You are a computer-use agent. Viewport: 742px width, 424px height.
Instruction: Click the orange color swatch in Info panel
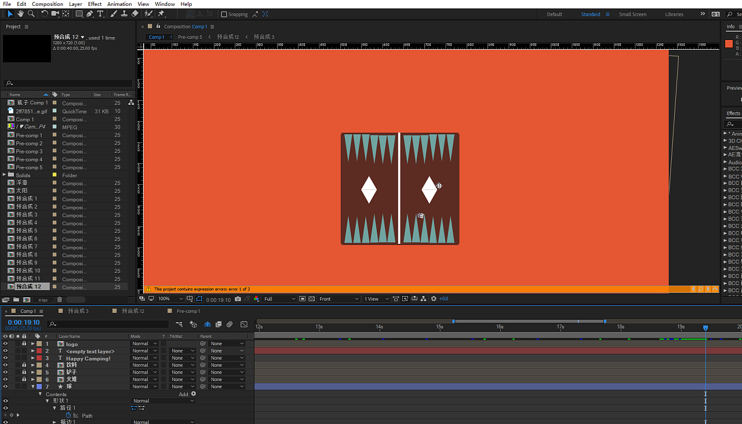[x=729, y=44]
